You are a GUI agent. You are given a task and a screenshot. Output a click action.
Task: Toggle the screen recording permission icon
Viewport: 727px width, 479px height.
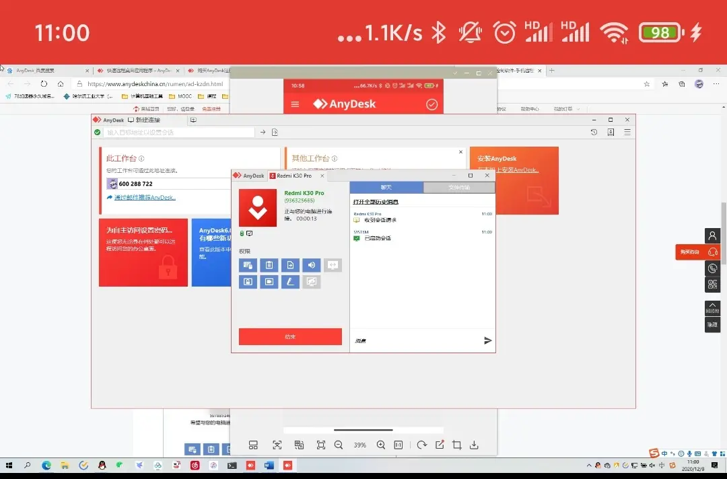tap(269, 282)
